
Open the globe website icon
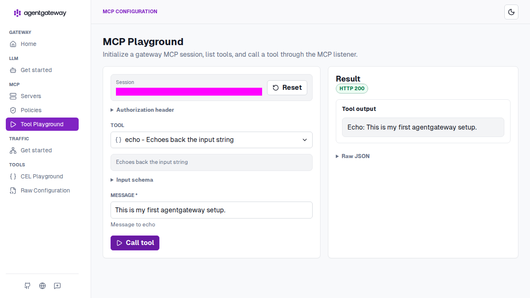pos(42,286)
